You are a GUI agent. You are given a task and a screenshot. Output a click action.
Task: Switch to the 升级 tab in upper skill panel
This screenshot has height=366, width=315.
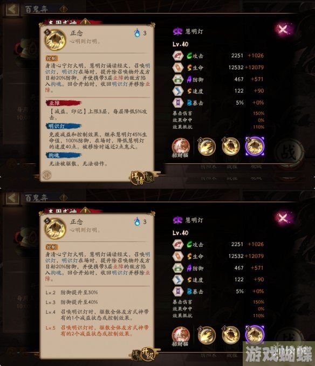click(149, 178)
